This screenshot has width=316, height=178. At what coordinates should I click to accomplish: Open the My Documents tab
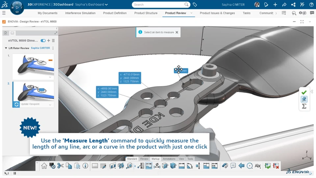click(47, 13)
